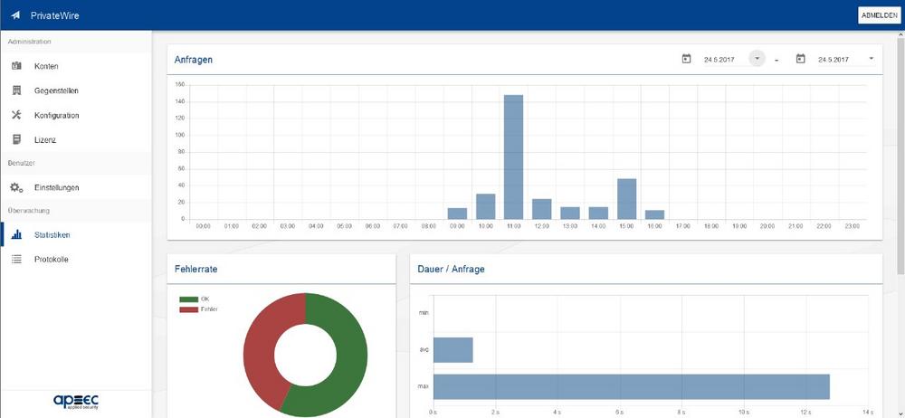Click the 13:00 bar in Anfragen chart
The image size is (905, 418).
pos(570,213)
